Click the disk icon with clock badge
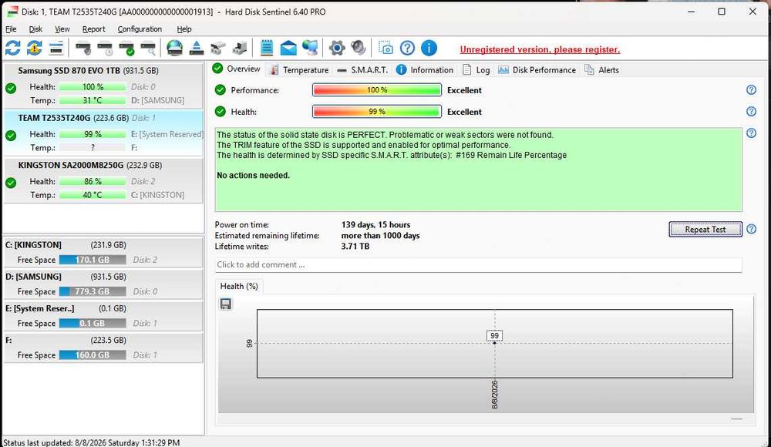Viewport: 771px width, 447px height. (x=105, y=48)
